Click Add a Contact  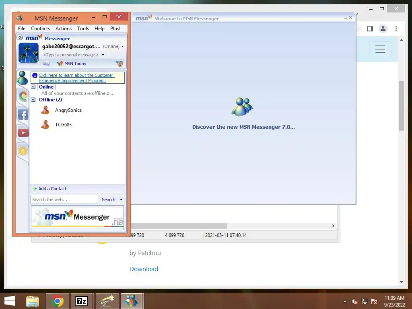pos(49,189)
